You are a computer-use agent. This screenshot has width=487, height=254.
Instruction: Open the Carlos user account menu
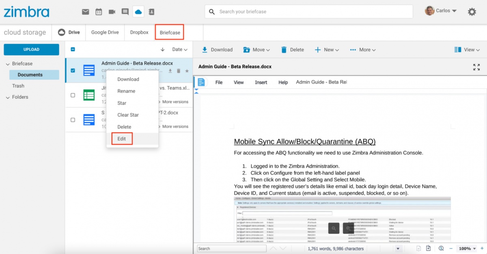tap(441, 11)
